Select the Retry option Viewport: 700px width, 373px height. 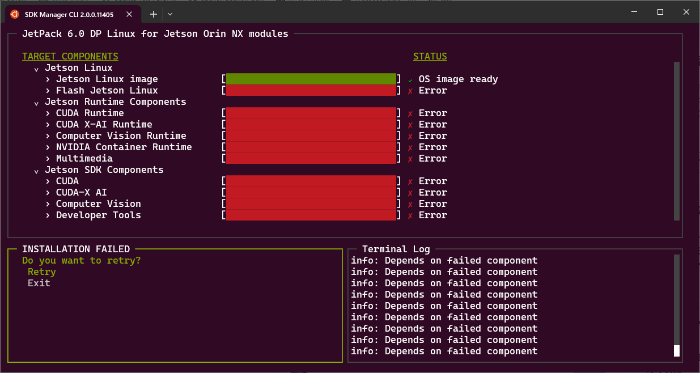[41, 272]
